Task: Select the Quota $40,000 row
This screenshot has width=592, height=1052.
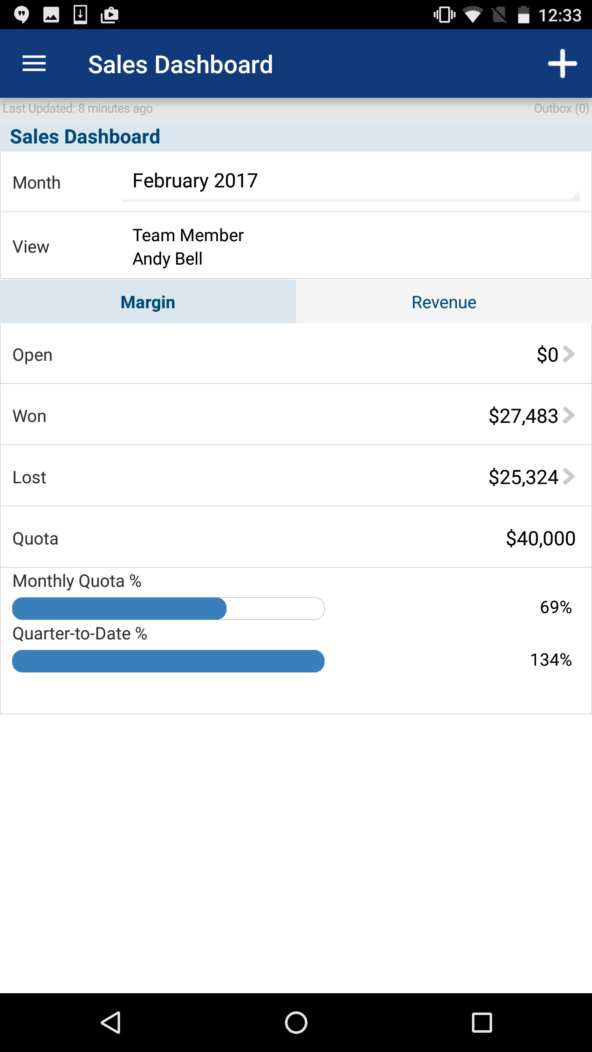Action: pos(296,538)
